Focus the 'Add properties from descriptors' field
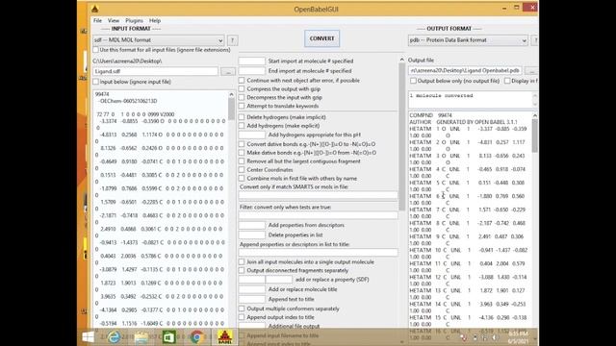 (252, 225)
